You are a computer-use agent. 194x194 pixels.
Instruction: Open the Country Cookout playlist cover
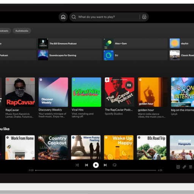click(x=53, y=147)
